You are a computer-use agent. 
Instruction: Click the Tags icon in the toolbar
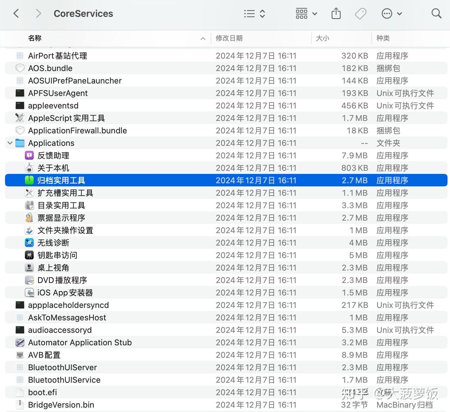[x=361, y=13]
